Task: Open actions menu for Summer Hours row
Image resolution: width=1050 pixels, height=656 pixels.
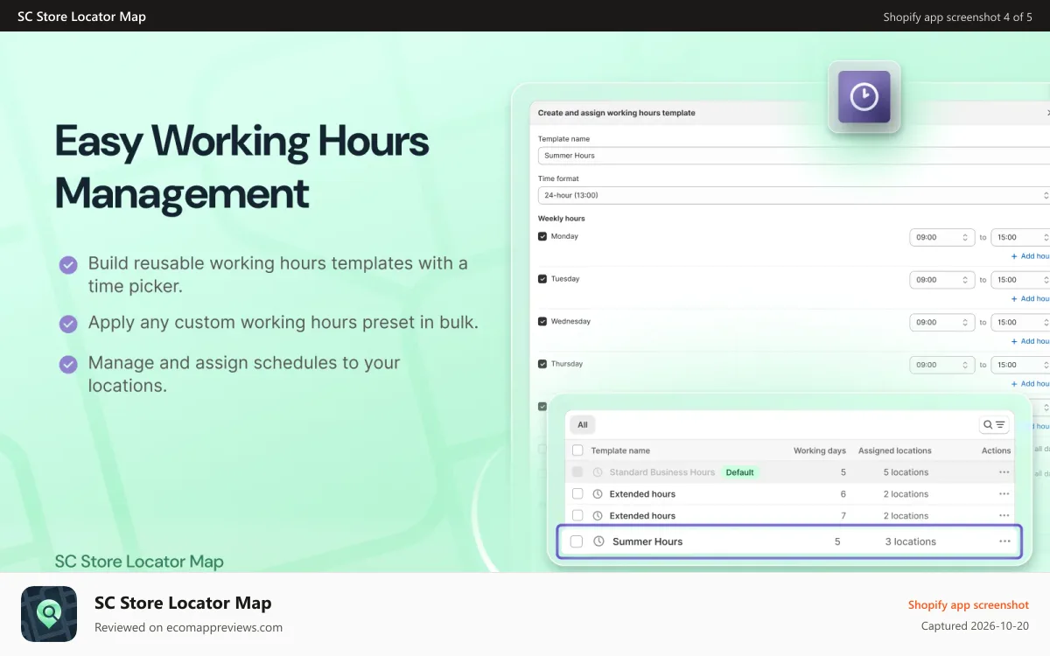Action: coord(1004,541)
